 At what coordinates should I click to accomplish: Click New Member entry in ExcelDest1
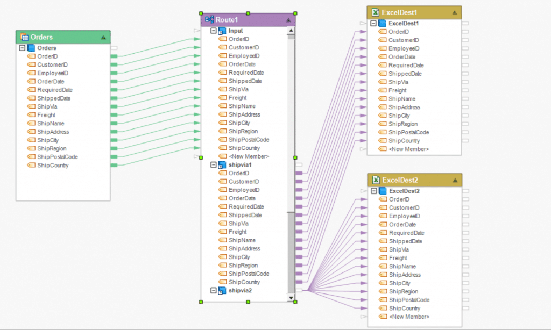pyautogui.click(x=408, y=149)
